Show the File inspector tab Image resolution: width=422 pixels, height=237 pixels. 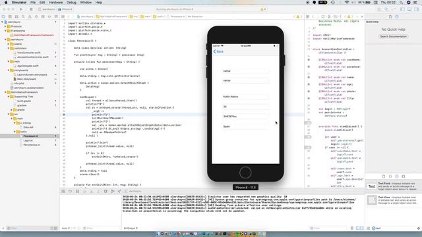tap(390, 16)
